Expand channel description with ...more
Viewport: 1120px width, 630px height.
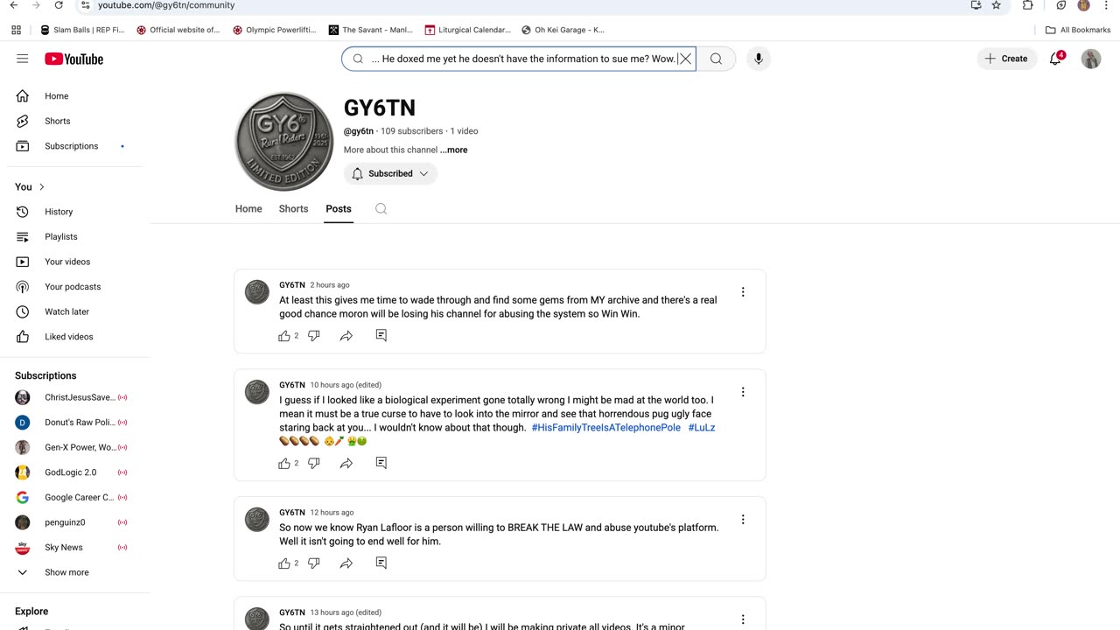click(x=453, y=150)
